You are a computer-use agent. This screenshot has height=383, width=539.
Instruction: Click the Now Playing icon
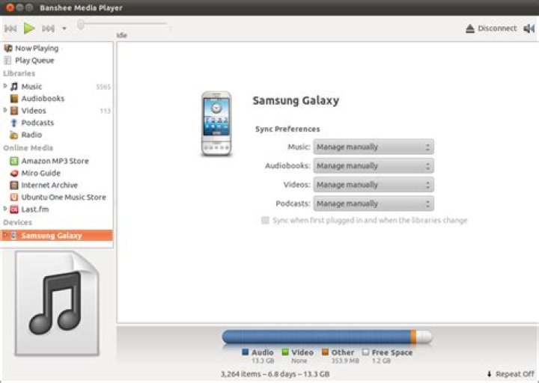click(8, 48)
